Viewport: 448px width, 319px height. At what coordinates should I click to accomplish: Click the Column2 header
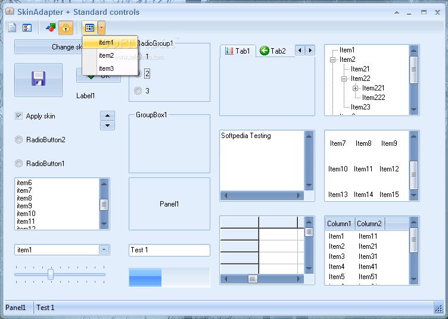369,224
